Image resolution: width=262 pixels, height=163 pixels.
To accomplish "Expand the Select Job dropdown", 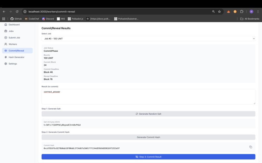I will [148, 38].
